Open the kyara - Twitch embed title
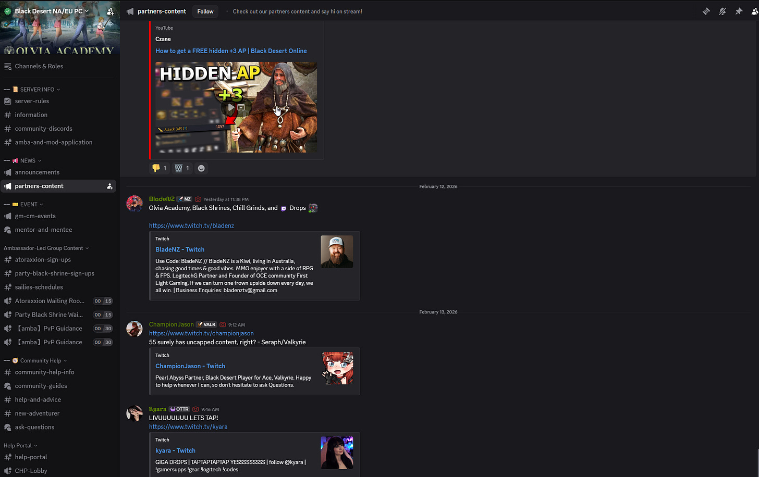 click(x=175, y=450)
